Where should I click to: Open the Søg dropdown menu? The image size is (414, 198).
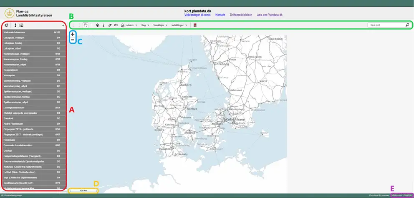pyautogui.click(x=145, y=25)
